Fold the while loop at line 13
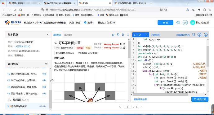This screenshot has height=115, width=214. tap(136, 71)
